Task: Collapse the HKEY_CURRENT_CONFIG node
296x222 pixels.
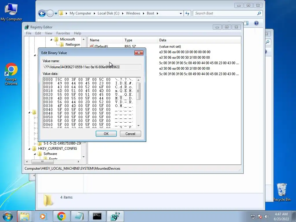Action: 29,149
